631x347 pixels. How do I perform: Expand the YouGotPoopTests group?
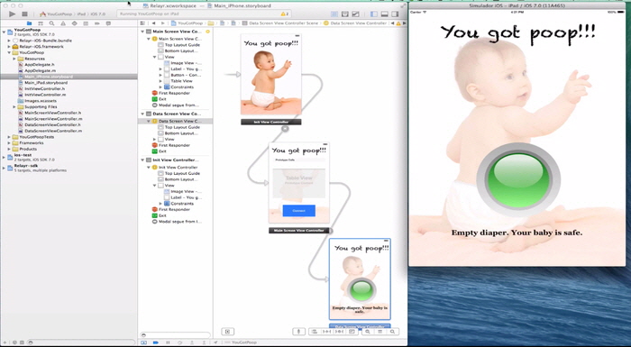click(9, 137)
